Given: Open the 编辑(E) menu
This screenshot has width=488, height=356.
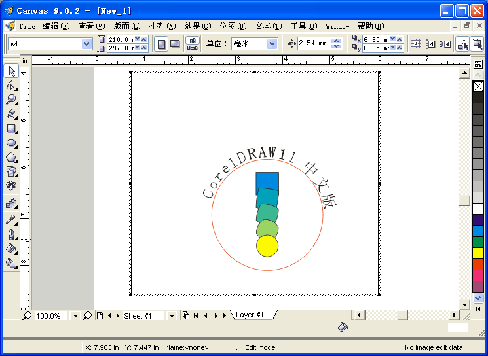Looking at the screenshot, I should coord(56,26).
